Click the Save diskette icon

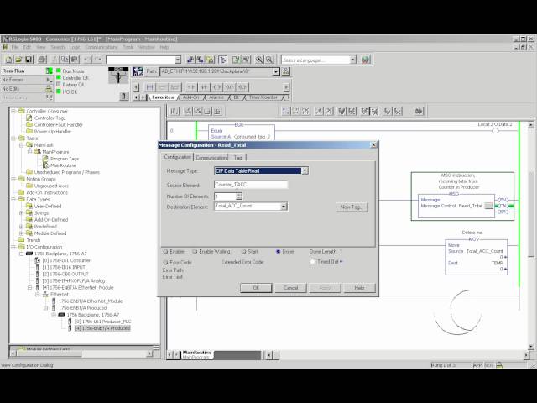coord(29,60)
